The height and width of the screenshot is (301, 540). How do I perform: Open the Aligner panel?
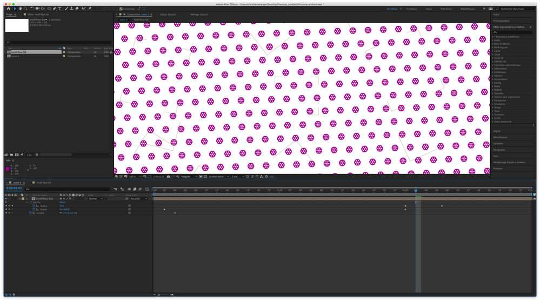tap(497, 131)
